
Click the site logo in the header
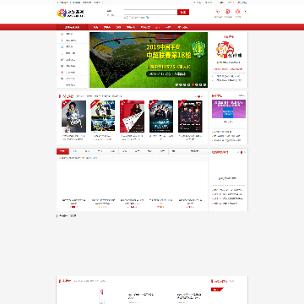tap(71, 13)
